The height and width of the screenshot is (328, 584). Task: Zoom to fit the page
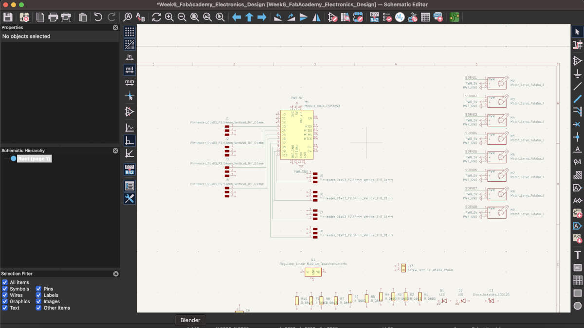(x=195, y=17)
